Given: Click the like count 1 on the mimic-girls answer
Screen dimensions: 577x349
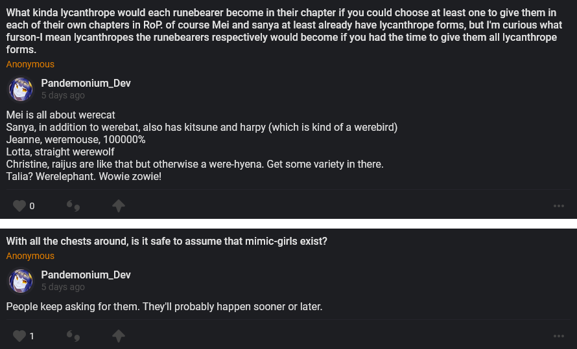Looking at the screenshot, I should (32, 336).
